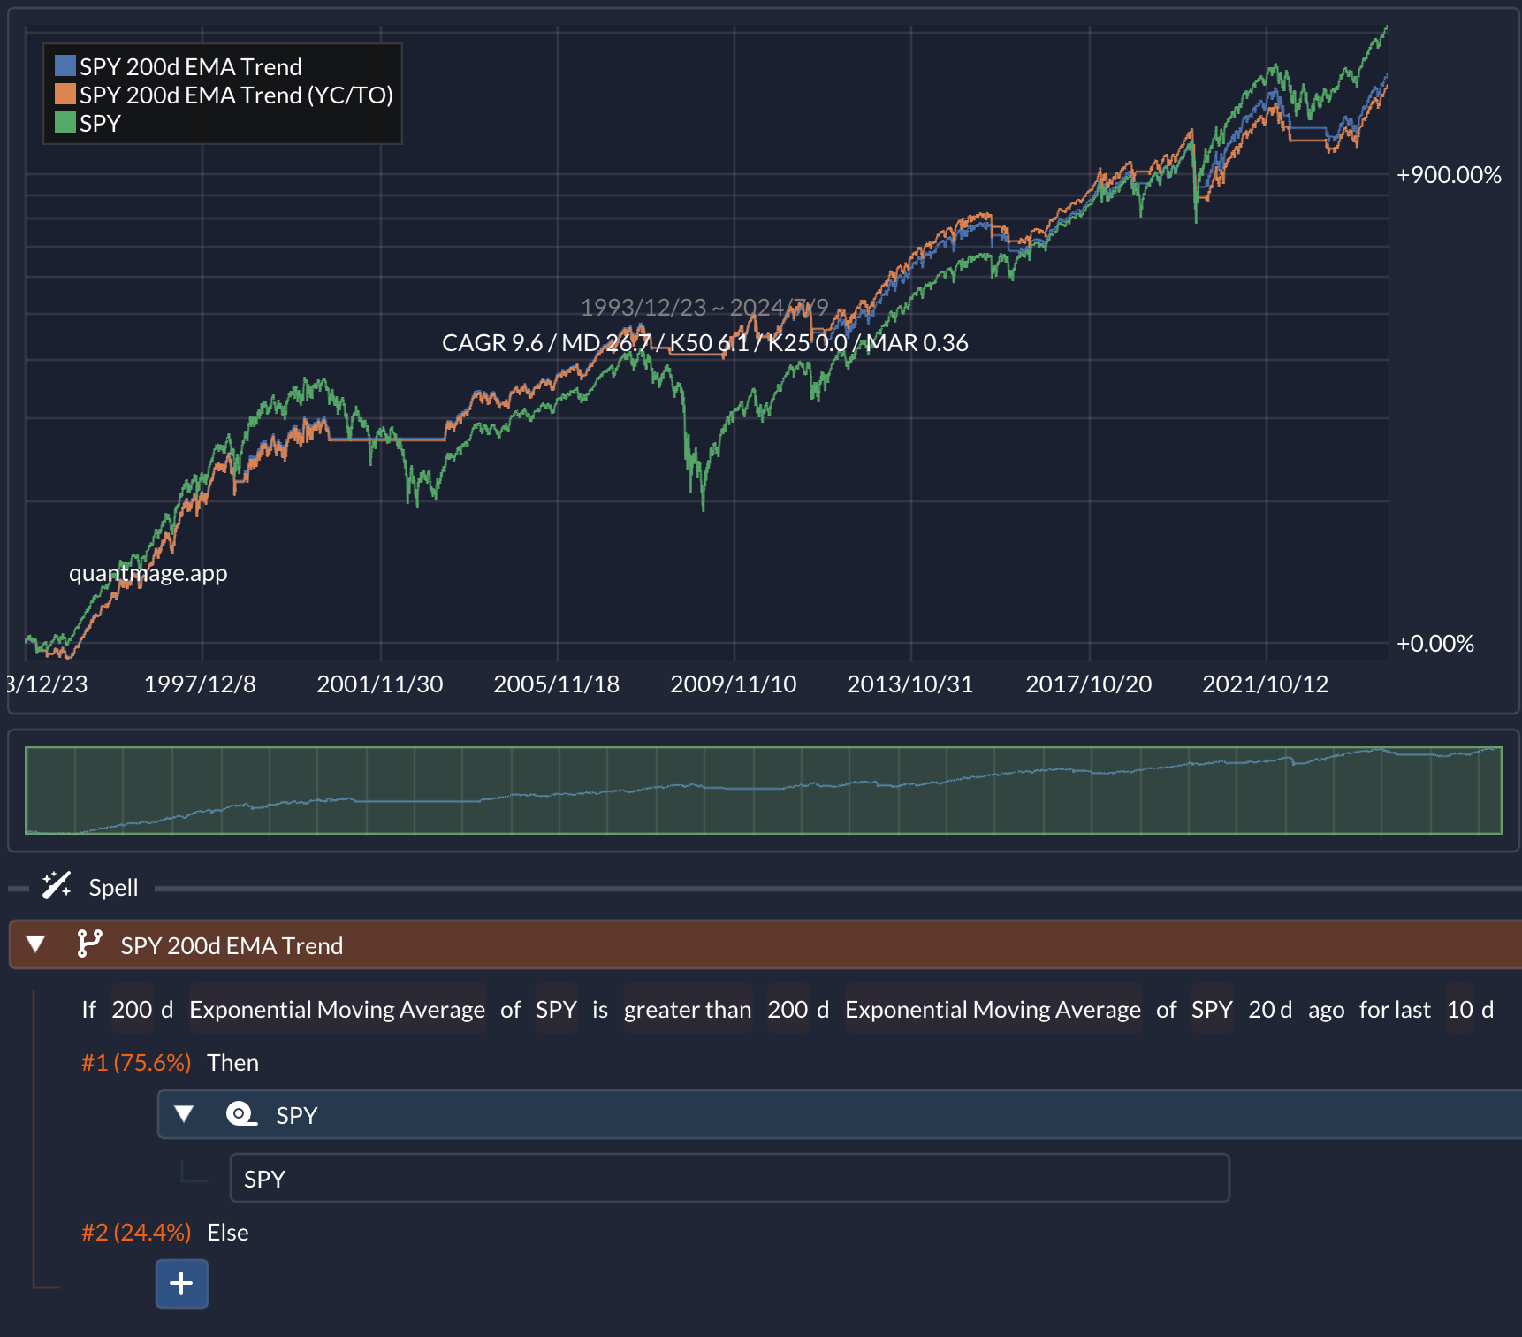This screenshot has height=1337, width=1522.
Task: Click the 2005/11/18 date axis label
Action: (x=556, y=684)
